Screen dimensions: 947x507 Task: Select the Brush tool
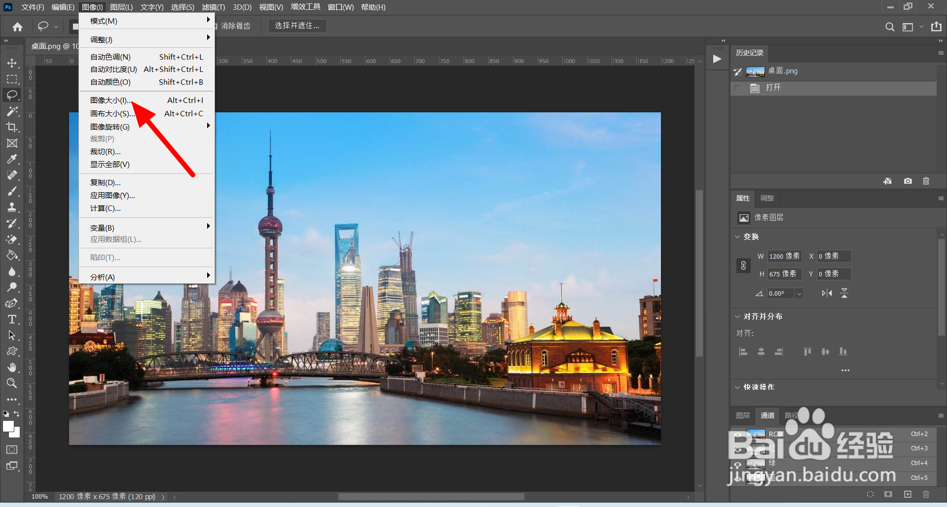pos(12,191)
